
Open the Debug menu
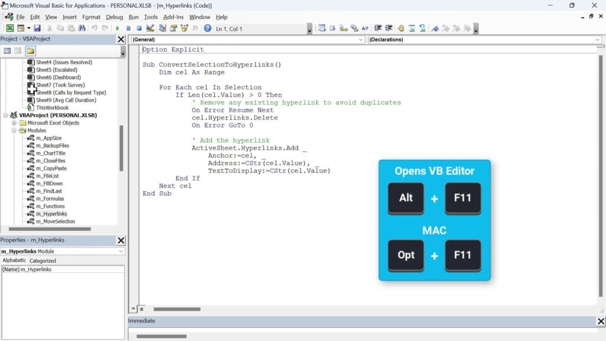pos(114,17)
